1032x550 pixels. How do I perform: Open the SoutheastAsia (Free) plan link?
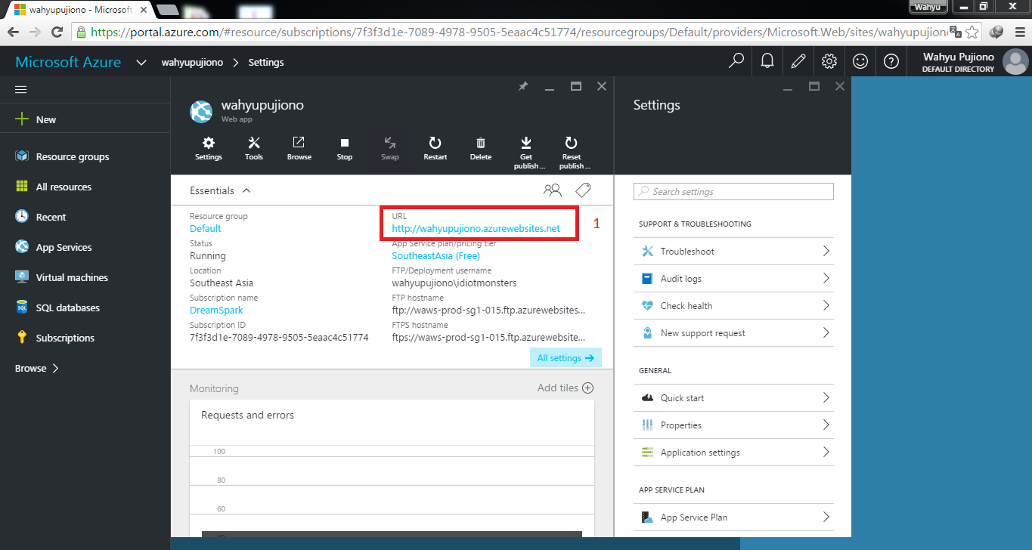click(435, 255)
